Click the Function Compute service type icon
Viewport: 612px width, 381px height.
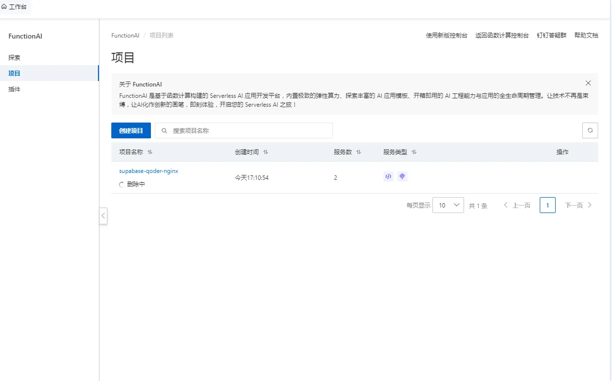388,176
